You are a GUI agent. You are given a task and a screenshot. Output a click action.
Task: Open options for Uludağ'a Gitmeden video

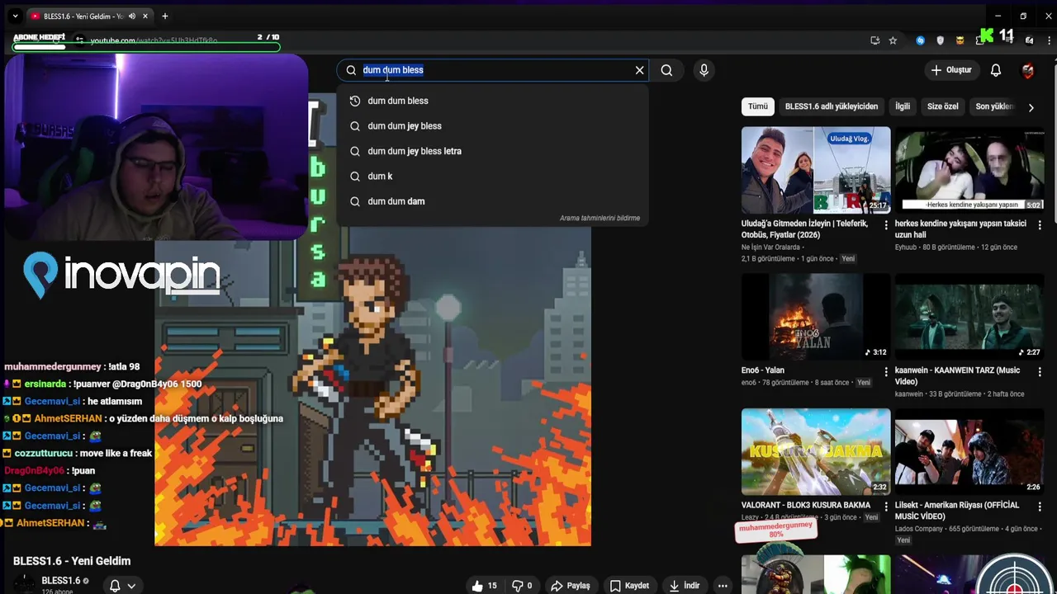pos(886,224)
